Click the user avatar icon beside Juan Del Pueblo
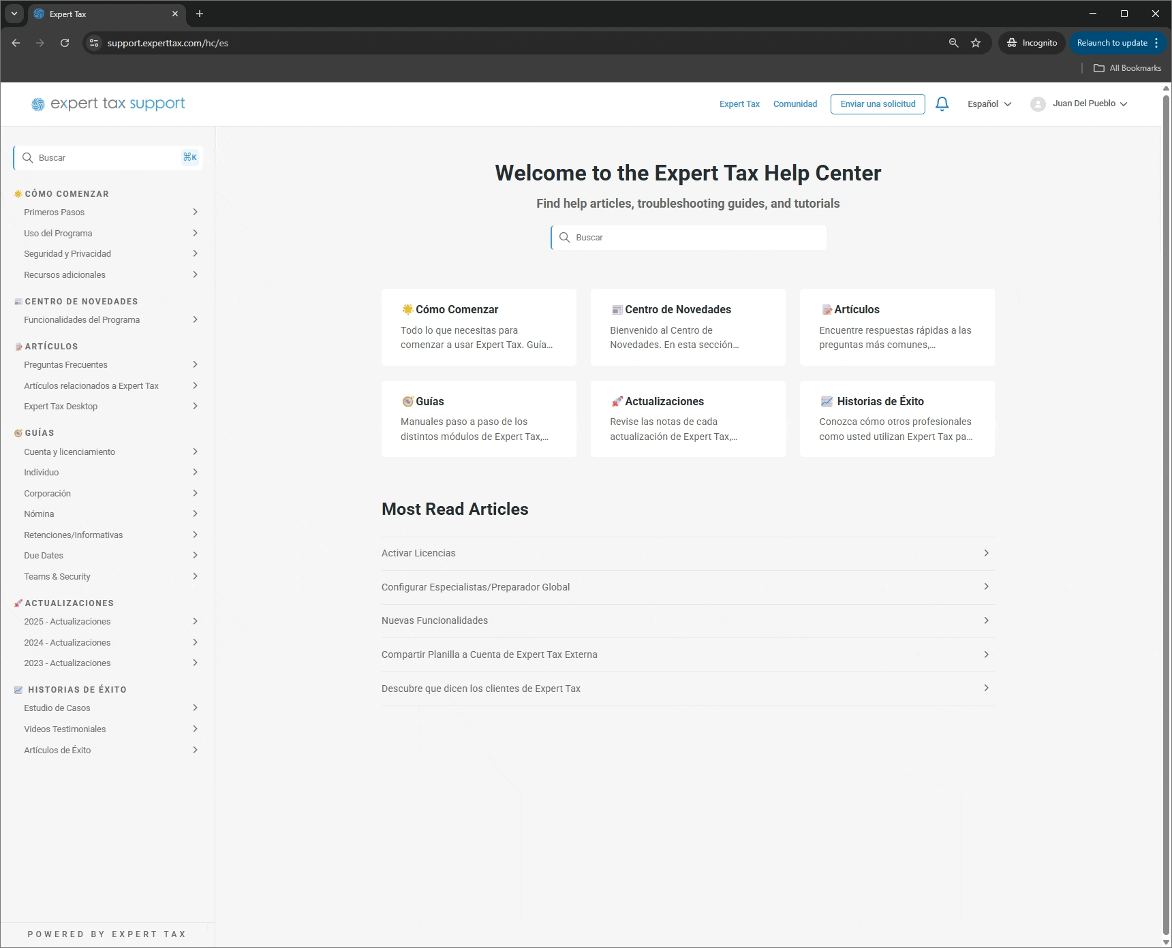Image resolution: width=1172 pixels, height=948 pixels. click(x=1038, y=104)
